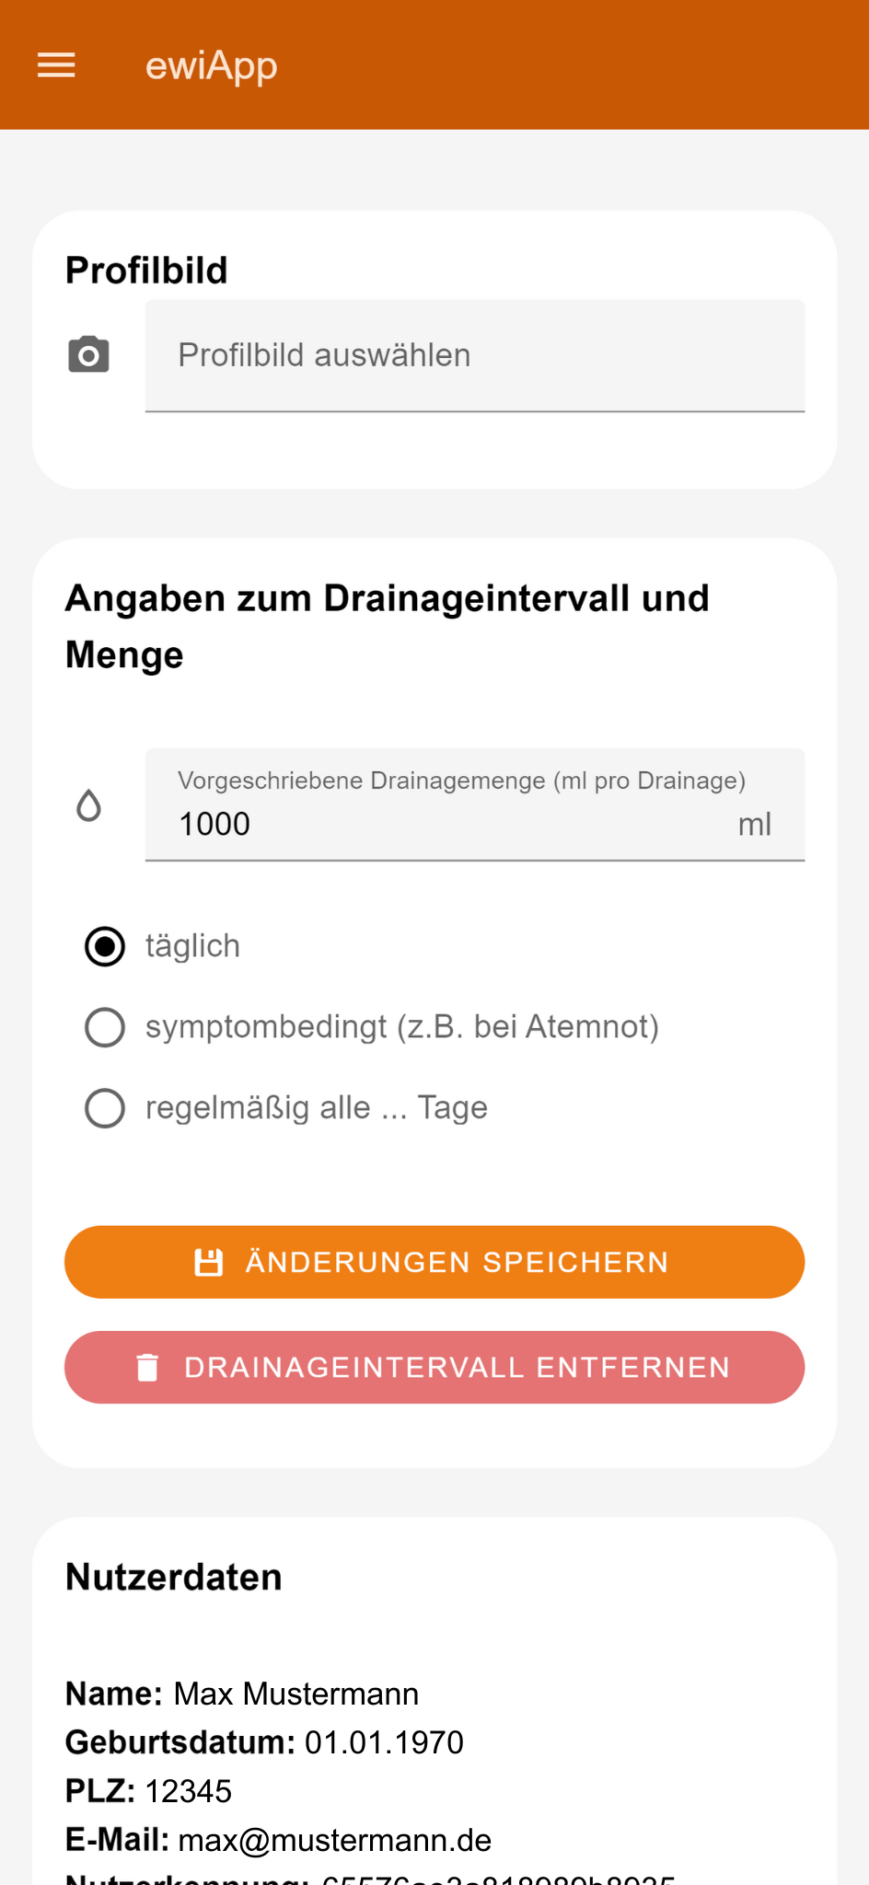Image resolution: width=869 pixels, height=1885 pixels.
Task: Click the camera icon for profile picture
Action: tap(89, 355)
